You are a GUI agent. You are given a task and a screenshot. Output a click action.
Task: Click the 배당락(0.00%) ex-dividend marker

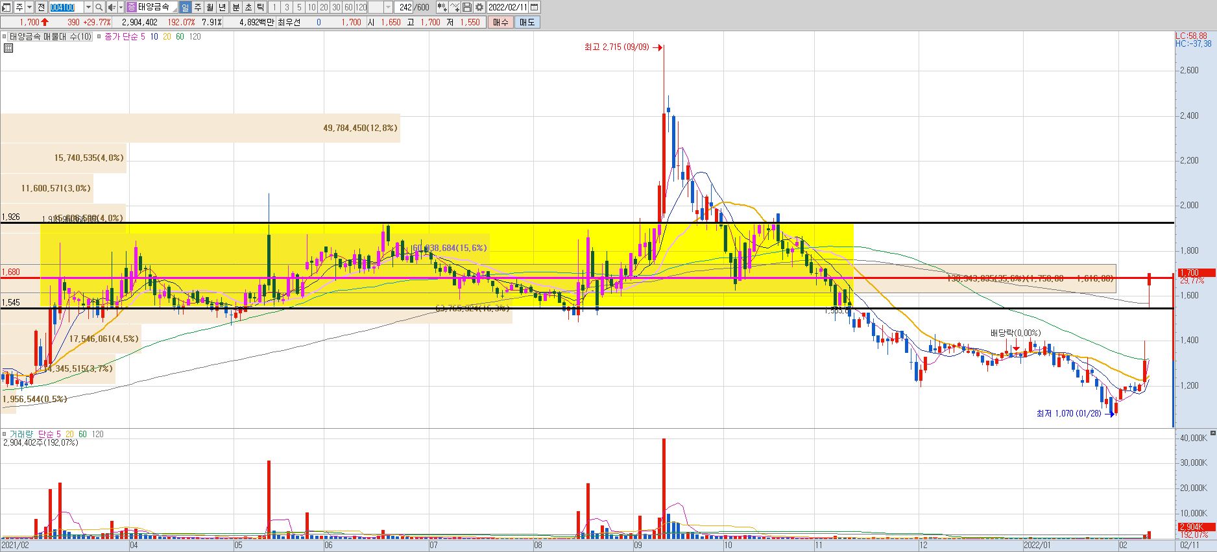click(x=1015, y=333)
